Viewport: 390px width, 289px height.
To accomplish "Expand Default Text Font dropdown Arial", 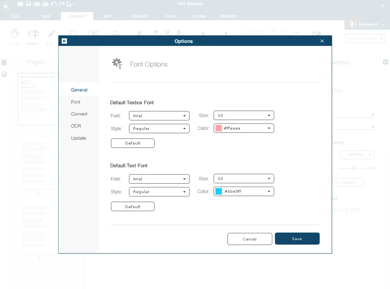I will click(159, 179).
